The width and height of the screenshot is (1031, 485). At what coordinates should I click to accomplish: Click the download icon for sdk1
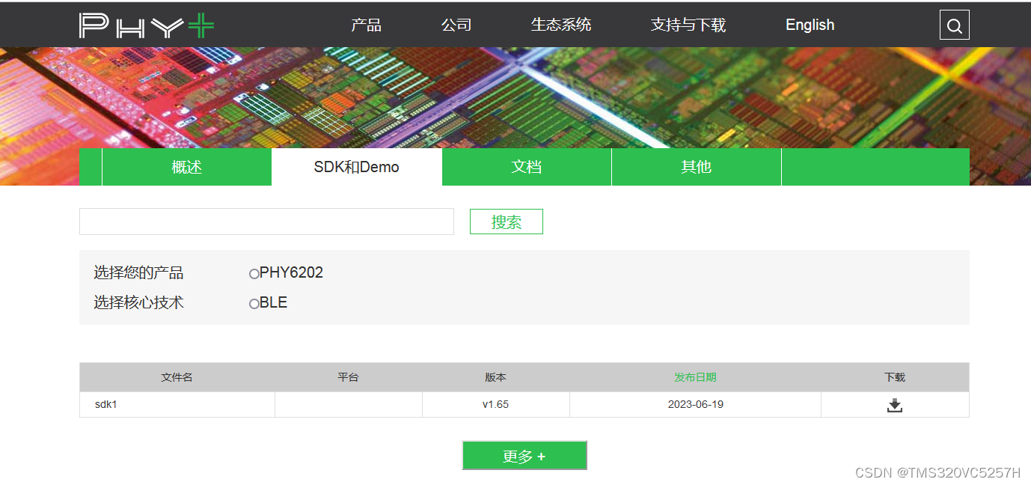point(895,404)
